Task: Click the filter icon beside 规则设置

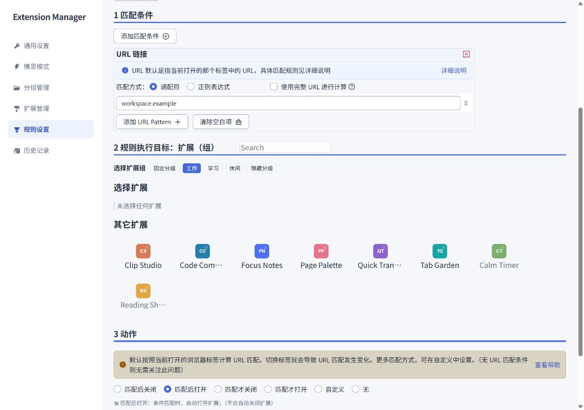Action: 17,130
